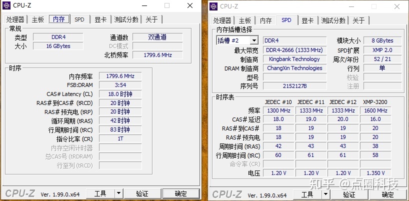Click the 16 GBytes memory size value
This screenshot has width=409, height=201.
pos(58,46)
